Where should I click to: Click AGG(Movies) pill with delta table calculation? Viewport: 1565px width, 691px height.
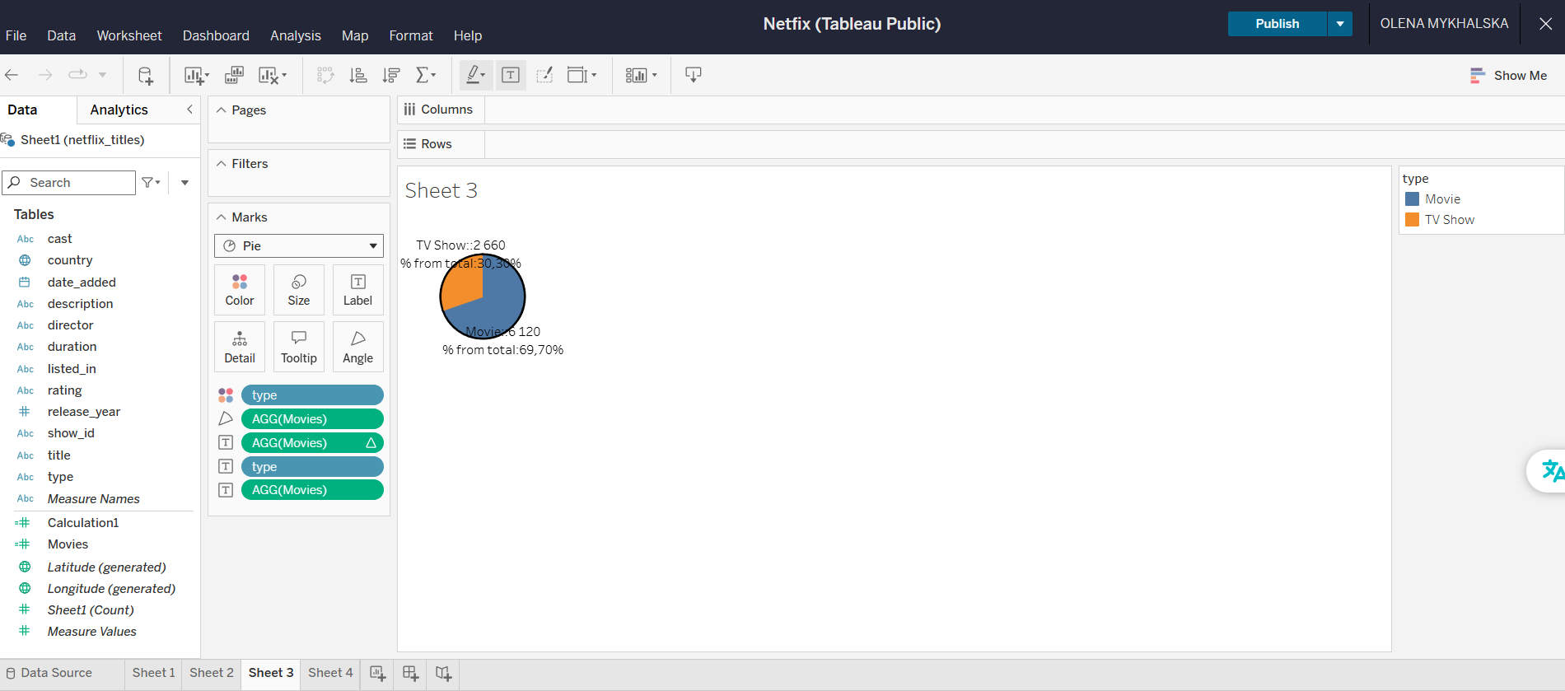click(x=312, y=443)
